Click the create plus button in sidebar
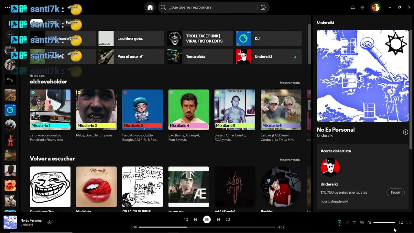The height and width of the screenshot is (233, 414). click(x=10, y=34)
